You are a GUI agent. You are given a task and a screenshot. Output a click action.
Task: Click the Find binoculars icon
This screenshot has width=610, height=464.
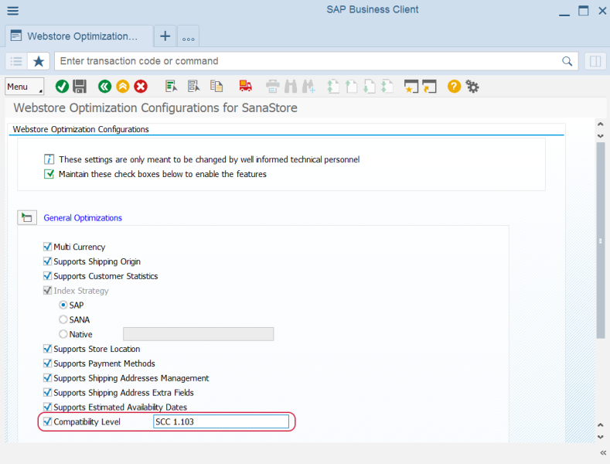point(291,87)
